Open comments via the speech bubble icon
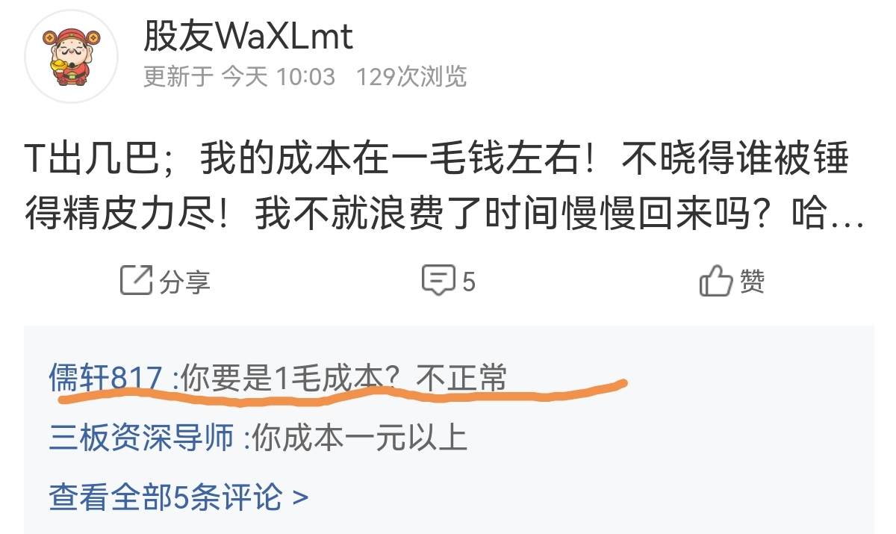Screen dimensions: 896x534 point(438,280)
